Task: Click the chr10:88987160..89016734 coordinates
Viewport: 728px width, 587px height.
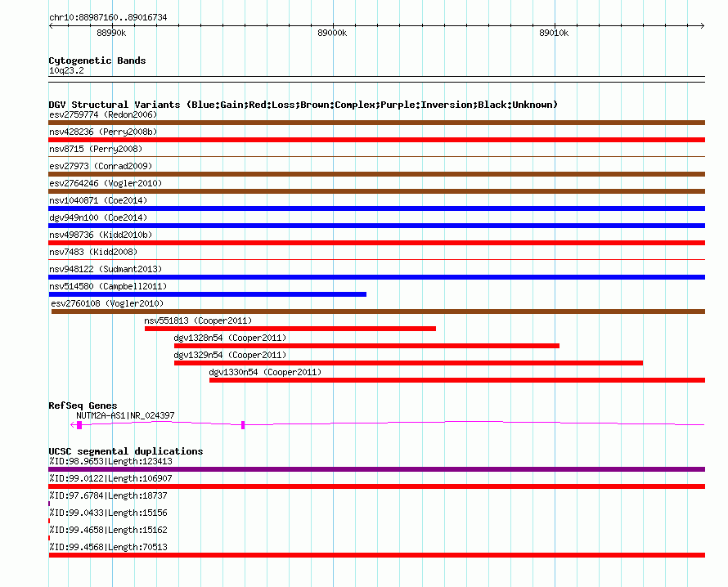Action: [108, 17]
